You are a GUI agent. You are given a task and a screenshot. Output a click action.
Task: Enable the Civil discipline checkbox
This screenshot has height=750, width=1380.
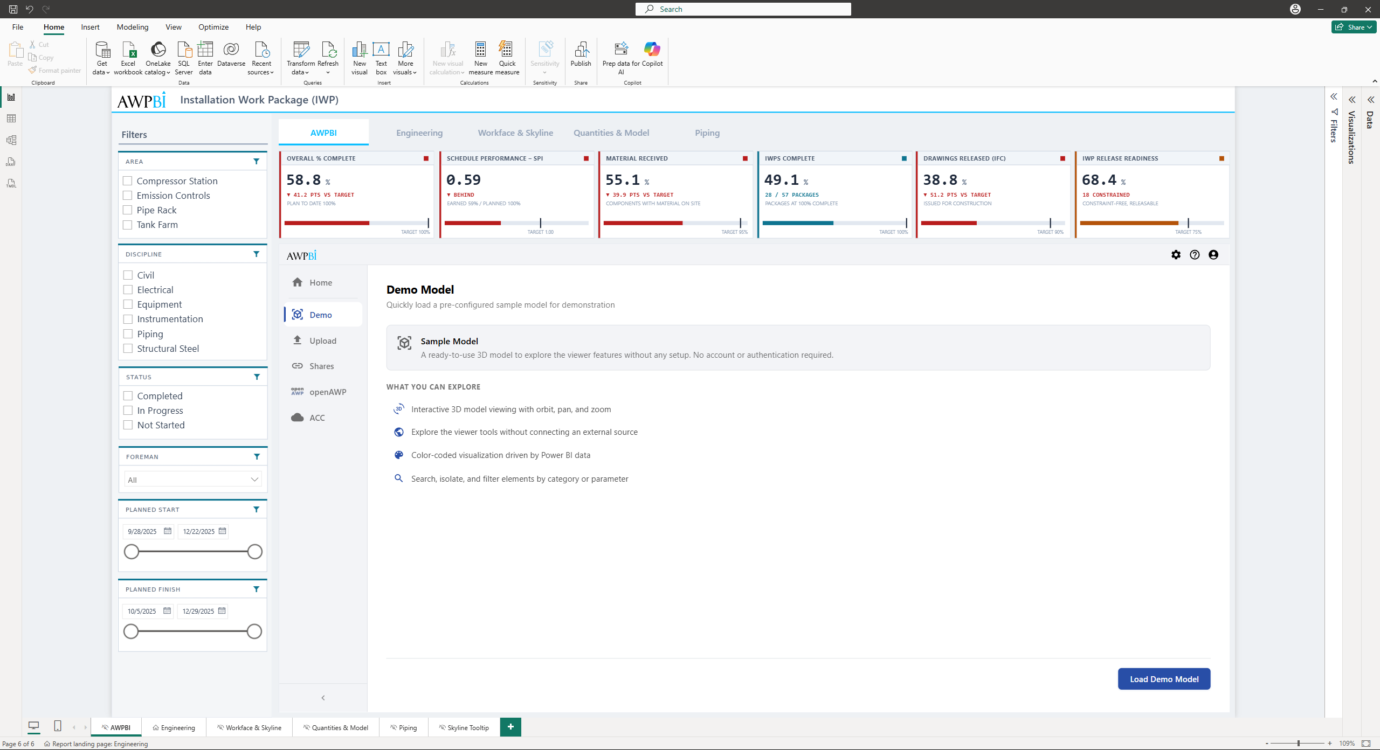click(x=128, y=275)
